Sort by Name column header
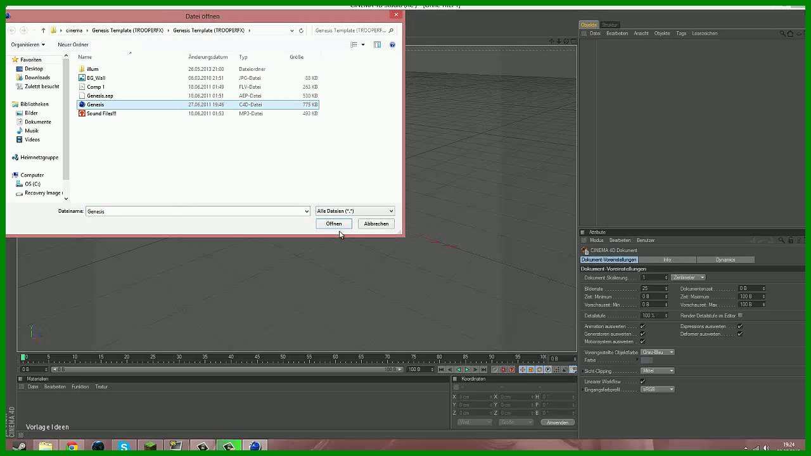 point(85,57)
